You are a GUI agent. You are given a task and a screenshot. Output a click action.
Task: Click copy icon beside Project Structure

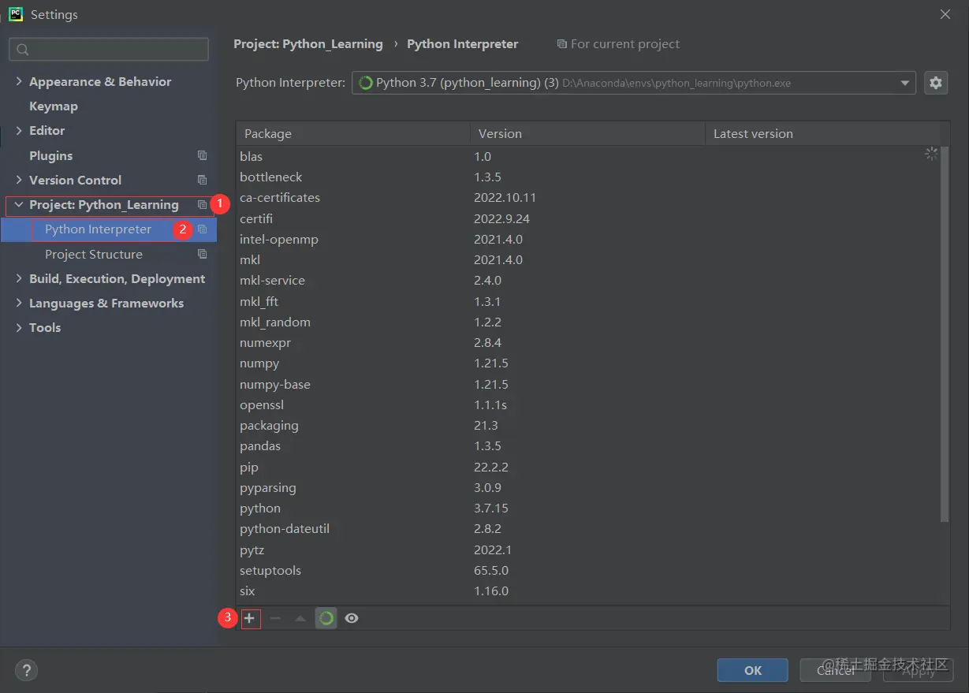tap(202, 254)
